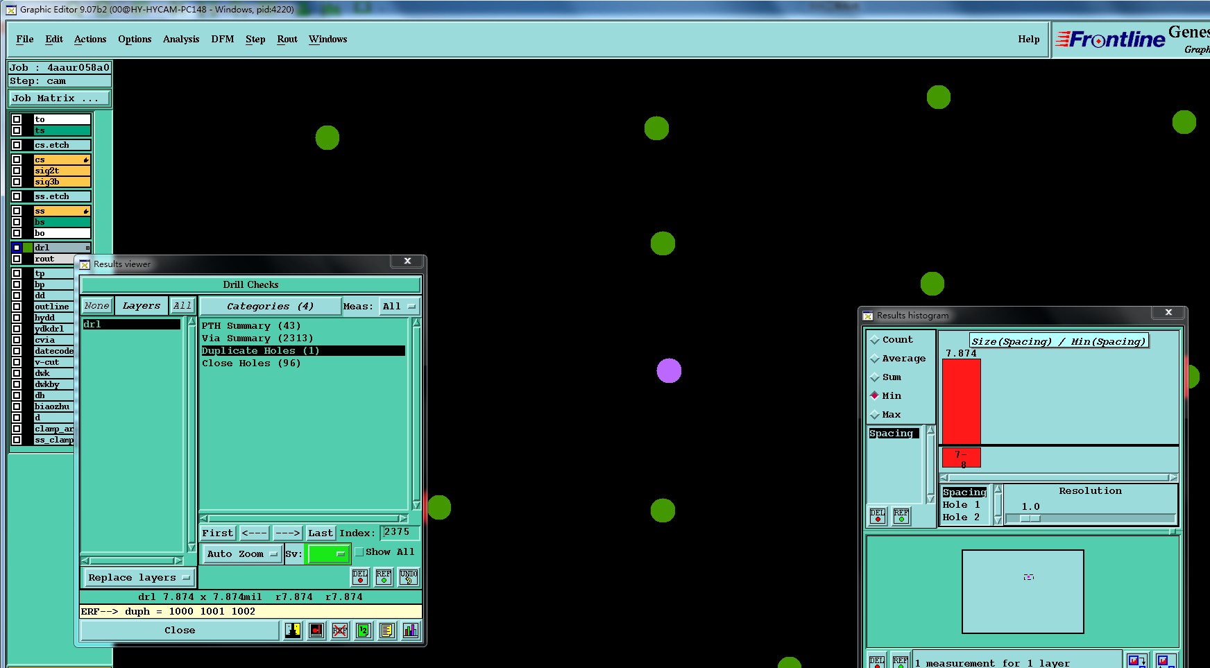Click the pencil marker on cs layer
1210x668 pixels.
click(86, 160)
